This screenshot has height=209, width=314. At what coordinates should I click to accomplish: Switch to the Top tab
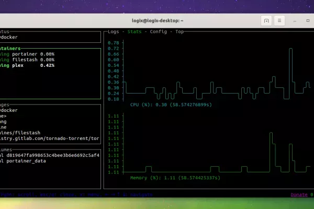click(180, 31)
